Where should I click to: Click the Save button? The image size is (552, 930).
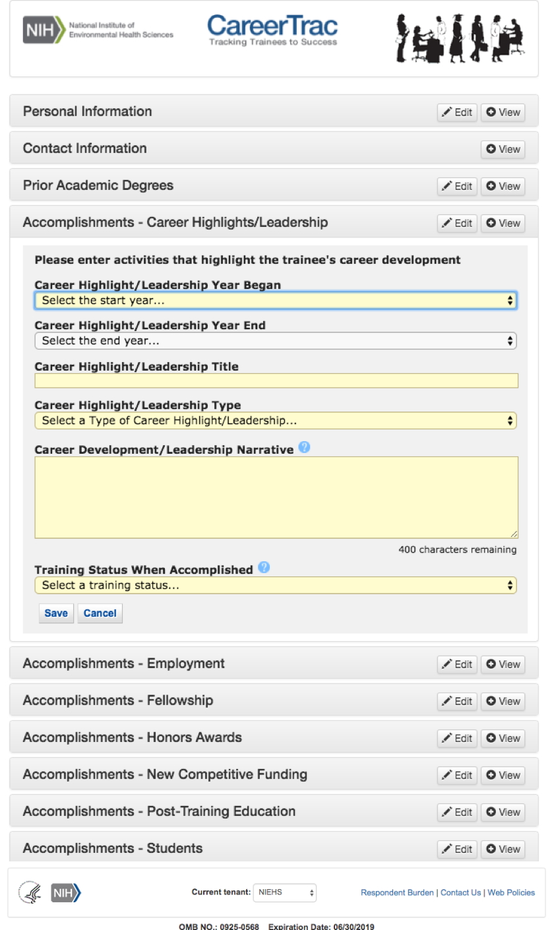[56, 613]
